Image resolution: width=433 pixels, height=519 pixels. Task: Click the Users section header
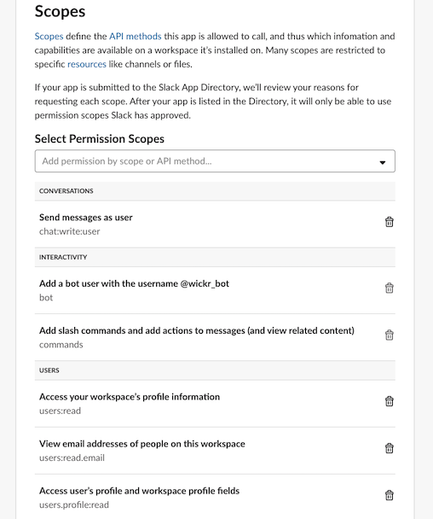tap(215, 370)
